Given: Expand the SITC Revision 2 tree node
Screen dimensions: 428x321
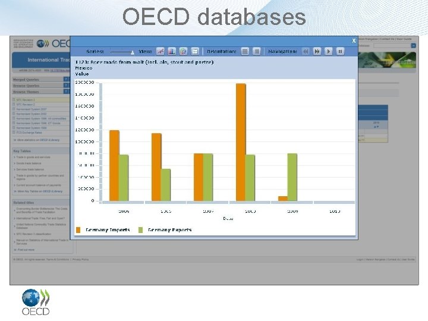Looking at the screenshot, I should click(x=14, y=104).
